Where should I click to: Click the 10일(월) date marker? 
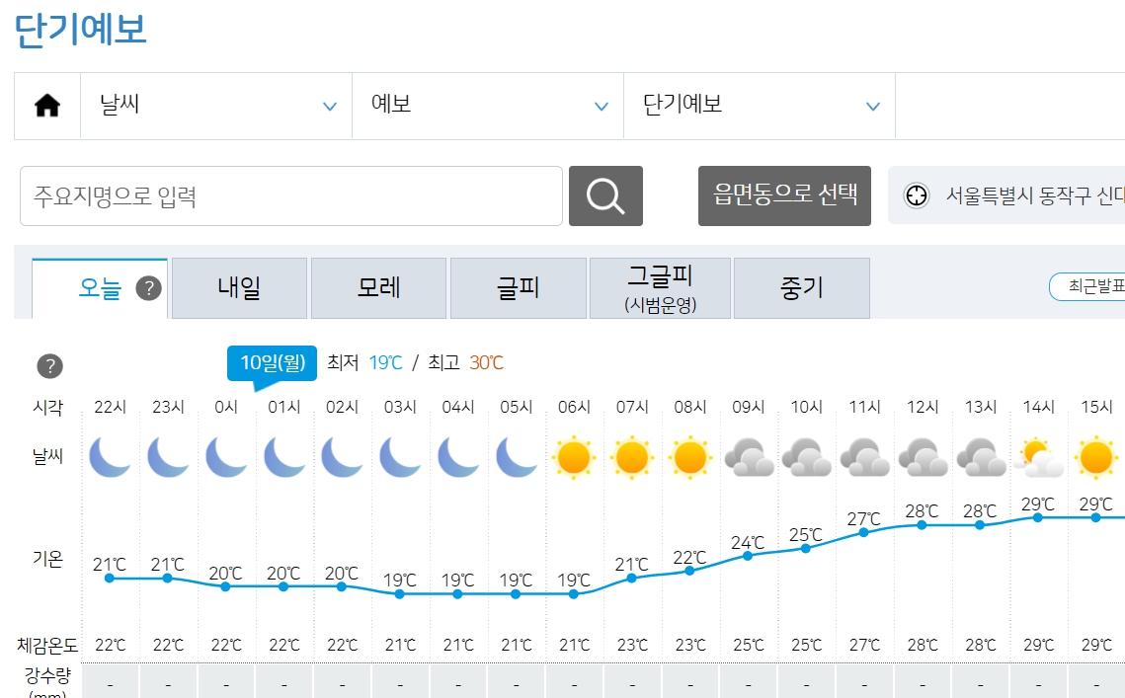pyautogui.click(x=272, y=363)
